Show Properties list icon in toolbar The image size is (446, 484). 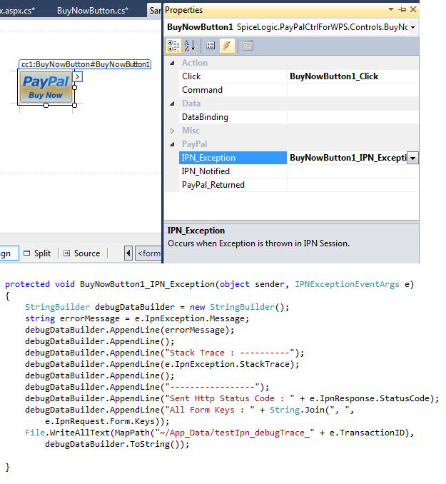[x=211, y=46]
